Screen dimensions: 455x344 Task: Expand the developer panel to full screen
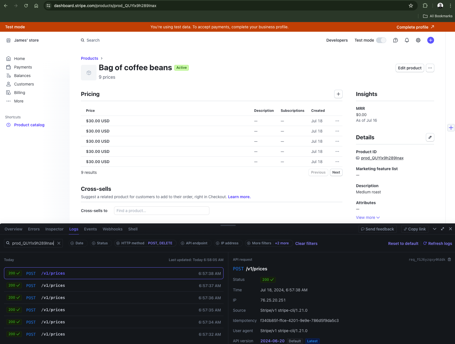[x=443, y=229]
